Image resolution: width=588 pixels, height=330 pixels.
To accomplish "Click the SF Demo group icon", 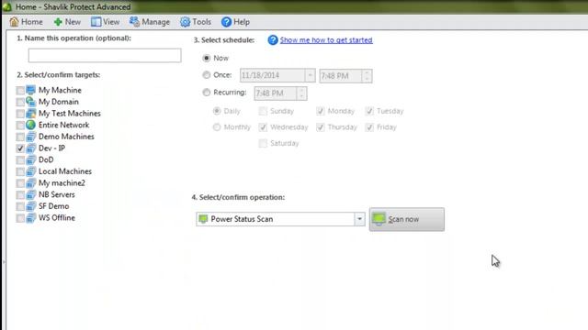I will point(30,205).
